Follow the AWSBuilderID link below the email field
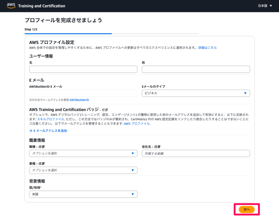The height and width of the screenshot is (220, 279). click(79, 100)
